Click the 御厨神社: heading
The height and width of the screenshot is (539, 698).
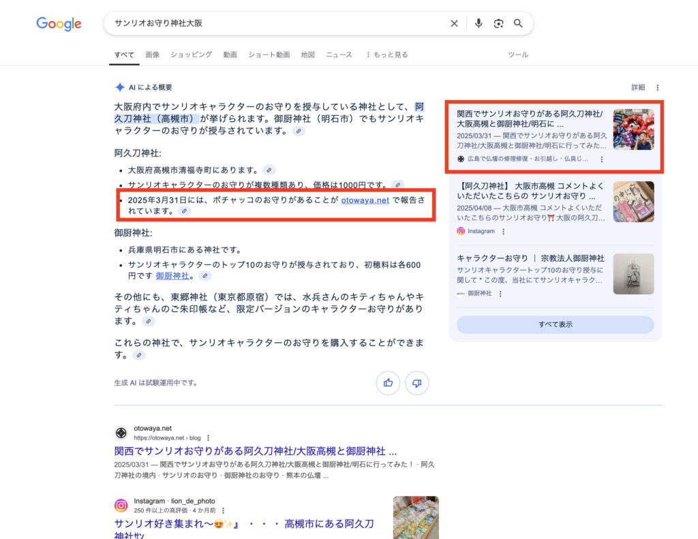[133, 233]
